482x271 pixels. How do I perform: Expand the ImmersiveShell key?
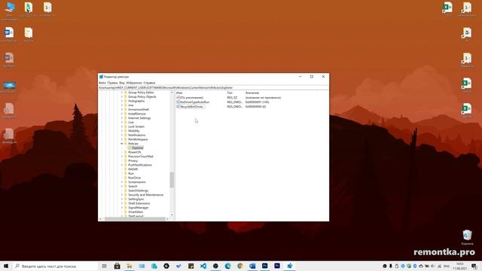coord(122,109)
